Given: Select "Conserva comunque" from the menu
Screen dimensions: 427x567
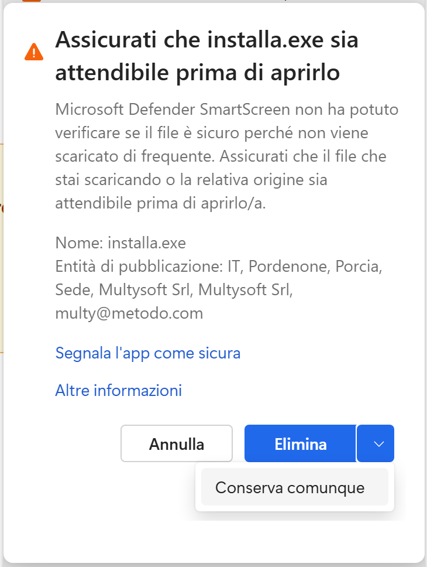Looking at the screenshot, I should [x=290, y=487].
